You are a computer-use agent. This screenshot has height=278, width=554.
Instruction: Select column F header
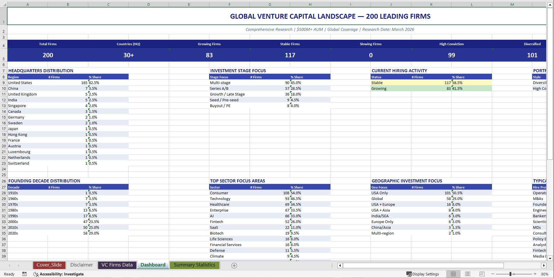[229, 4]
